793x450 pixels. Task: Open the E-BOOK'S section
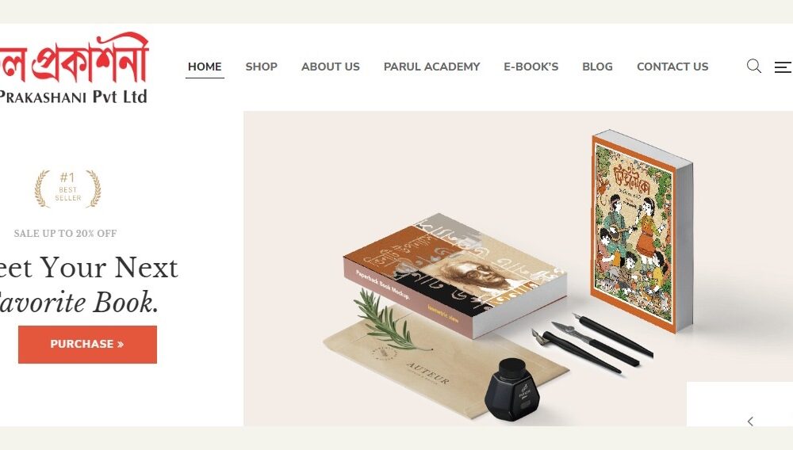tap(531, 67)
